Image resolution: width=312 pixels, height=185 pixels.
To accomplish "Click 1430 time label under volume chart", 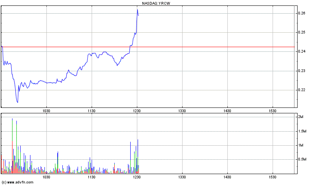I will tap(227, 177).
